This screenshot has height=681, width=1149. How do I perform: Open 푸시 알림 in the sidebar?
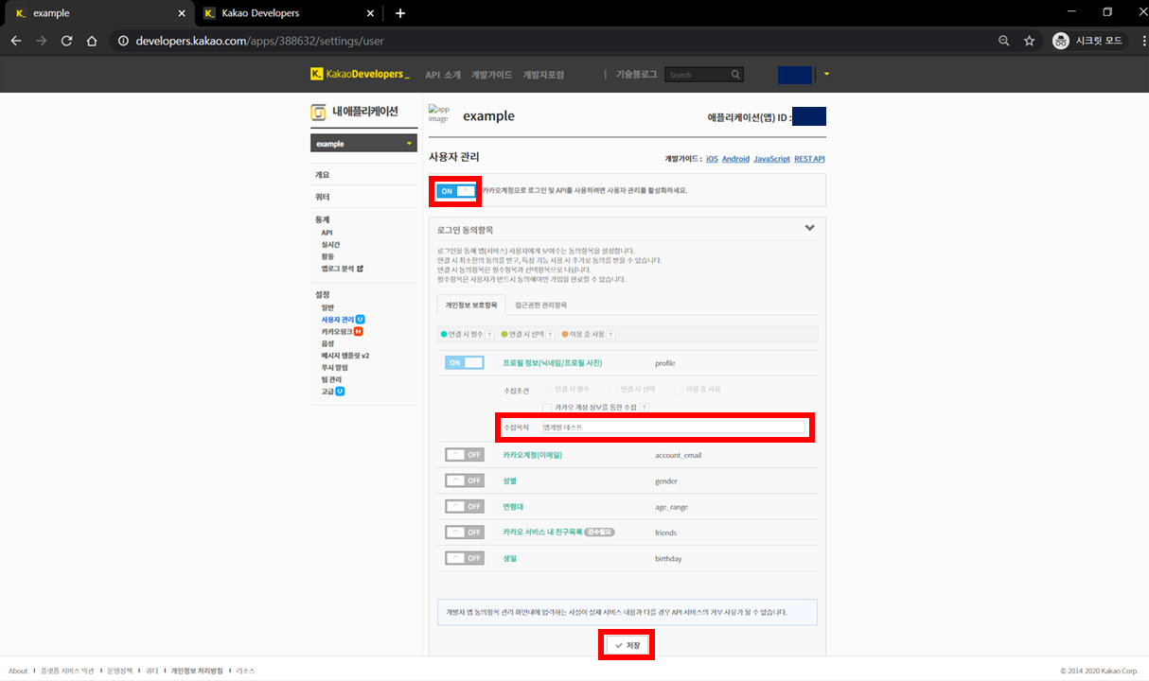click(x=333, y=367)
